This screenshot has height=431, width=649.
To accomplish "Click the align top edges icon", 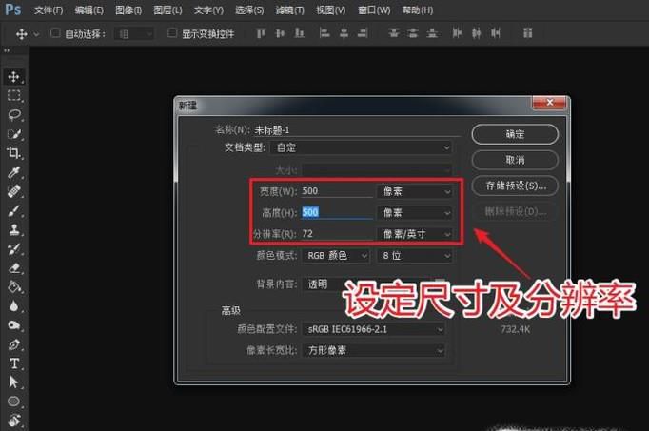I will (x=261, y=33).
